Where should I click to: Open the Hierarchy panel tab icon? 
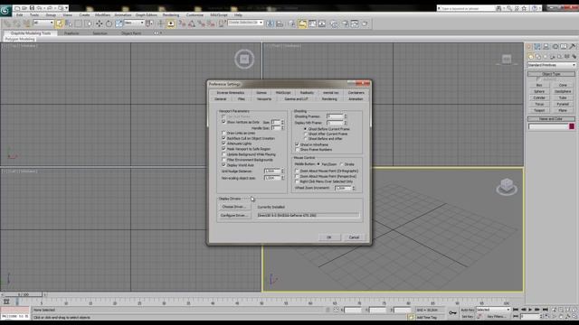(546, 46)
